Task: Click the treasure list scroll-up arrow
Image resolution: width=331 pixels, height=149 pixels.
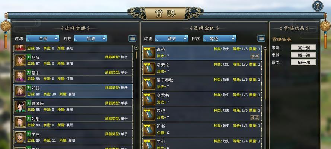Action: (265, 48)
